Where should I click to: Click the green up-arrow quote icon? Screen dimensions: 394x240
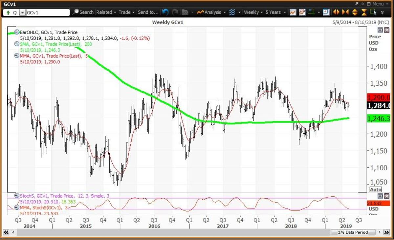pyautogui.click(x=8, y=12)
